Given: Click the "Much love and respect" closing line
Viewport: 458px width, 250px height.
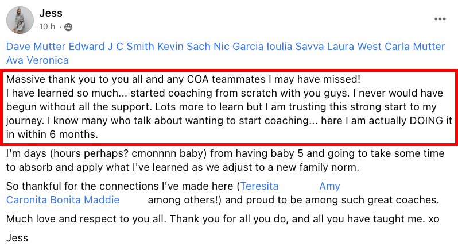Looking at the screenshot, I should tap(223, 219).
